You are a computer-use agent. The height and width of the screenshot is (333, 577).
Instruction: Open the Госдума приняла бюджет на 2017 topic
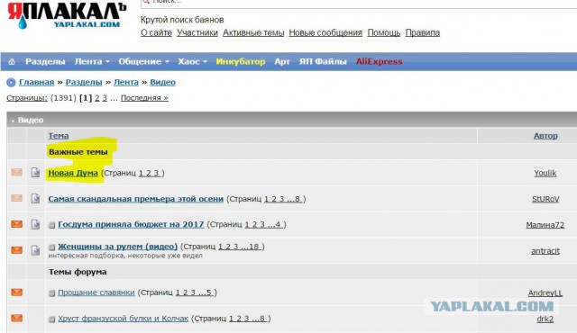[131, 224]
